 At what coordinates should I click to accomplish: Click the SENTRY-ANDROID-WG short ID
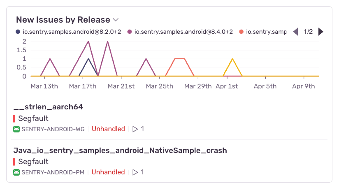(53, 129)
